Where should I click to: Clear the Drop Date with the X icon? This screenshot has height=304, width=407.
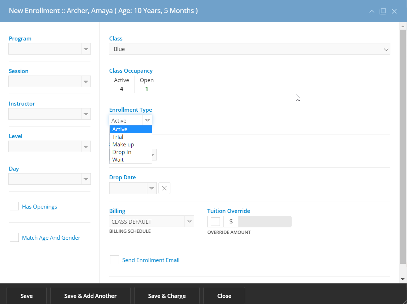click(164, 188)
